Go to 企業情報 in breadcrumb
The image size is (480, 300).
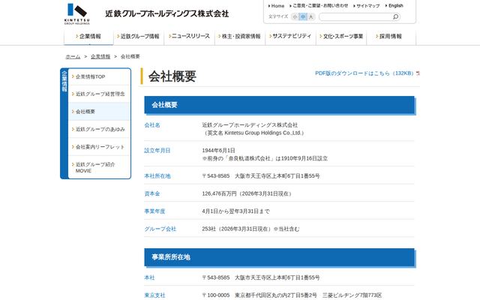(x=100, y=57)
